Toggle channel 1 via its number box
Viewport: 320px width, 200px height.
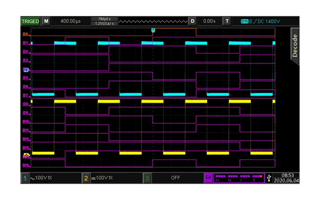tap(24, 178)
